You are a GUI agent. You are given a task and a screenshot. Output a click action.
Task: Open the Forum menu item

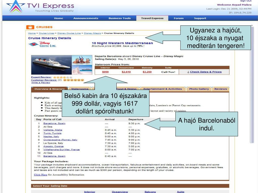pyautogui.click(x=179, y=18)
